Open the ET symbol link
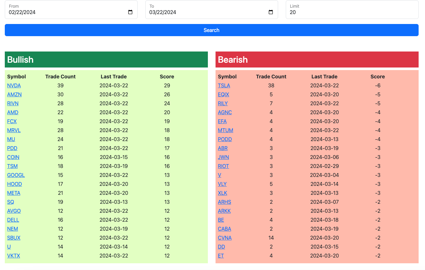 coord(221,256)
